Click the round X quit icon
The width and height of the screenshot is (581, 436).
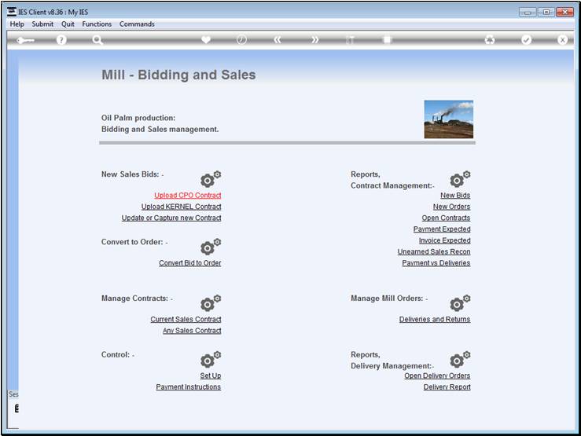[562, 39]
